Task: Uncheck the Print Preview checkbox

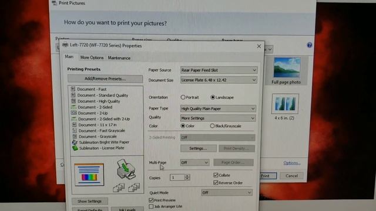Action: tap(151, 200)
